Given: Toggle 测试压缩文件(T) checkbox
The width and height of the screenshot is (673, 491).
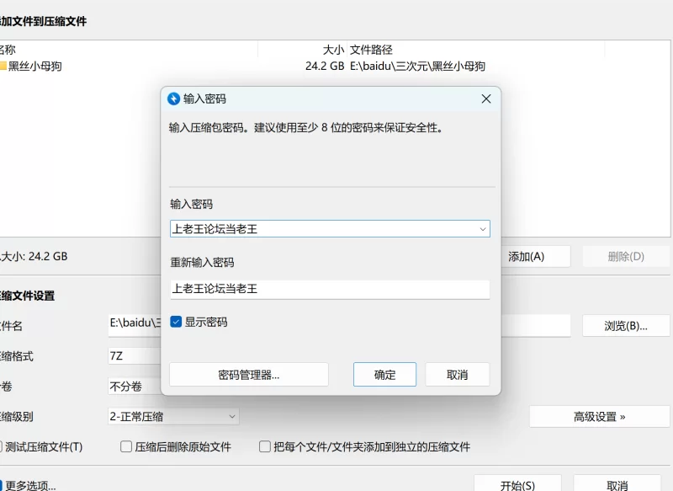Looking at the screenshot, I should coord(2,446).
